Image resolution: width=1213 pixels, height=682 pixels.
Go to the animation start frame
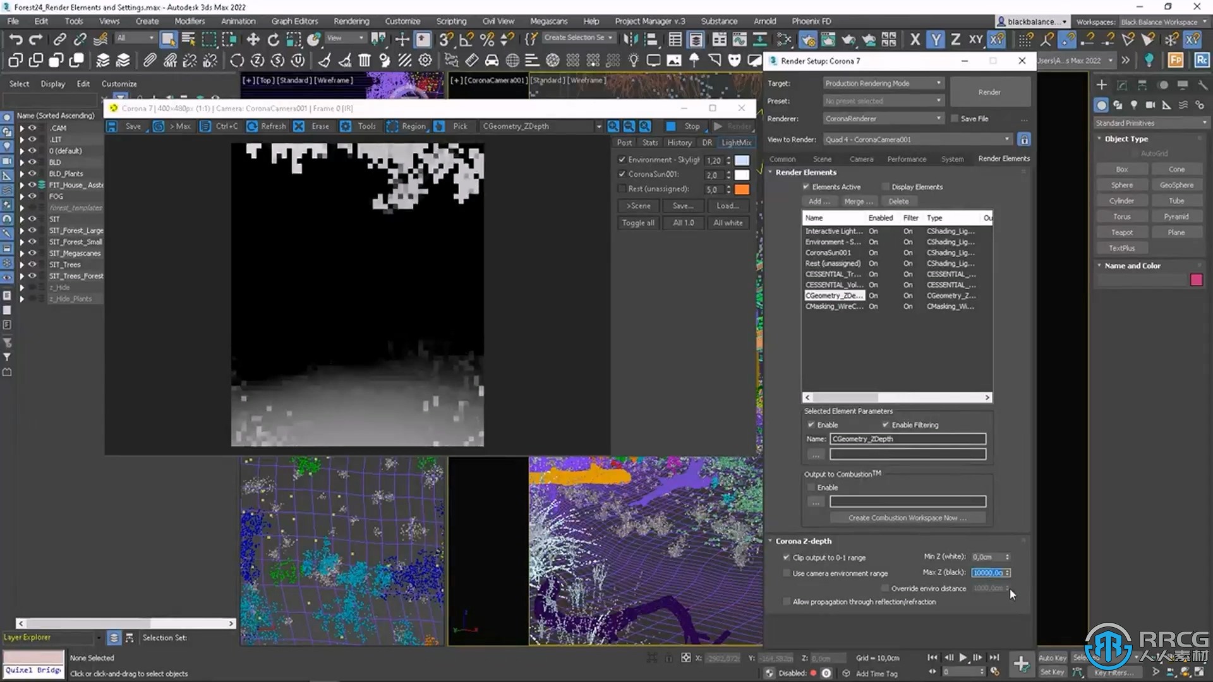[932, 657]
